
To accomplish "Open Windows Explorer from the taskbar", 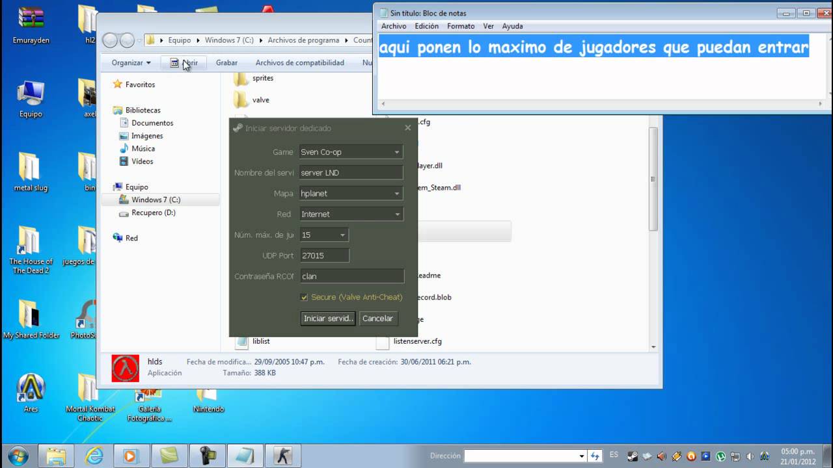I will click(x=57, y=456).
